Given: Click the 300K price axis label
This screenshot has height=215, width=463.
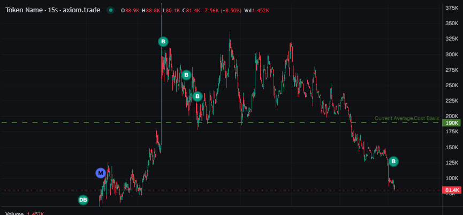Looking at the screenshot, I should (452, 54).
